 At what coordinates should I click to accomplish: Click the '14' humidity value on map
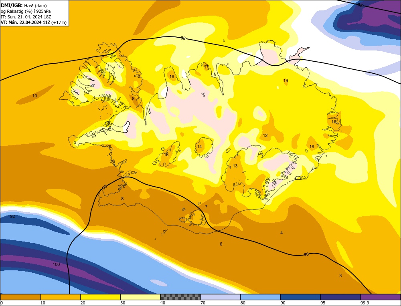coord(199,147)
